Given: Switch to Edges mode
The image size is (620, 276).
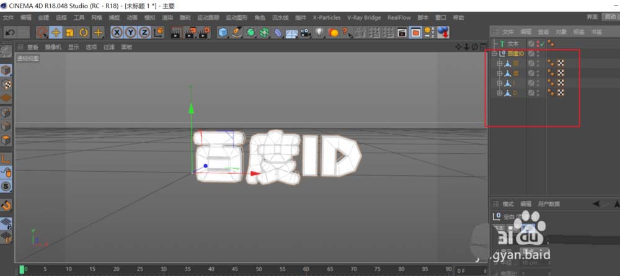Looking at the screenshot, I should tap(6, 127).
